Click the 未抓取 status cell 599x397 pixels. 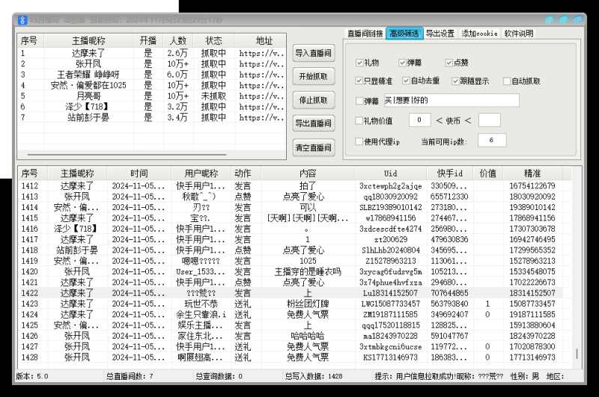[x=213, y=96]
